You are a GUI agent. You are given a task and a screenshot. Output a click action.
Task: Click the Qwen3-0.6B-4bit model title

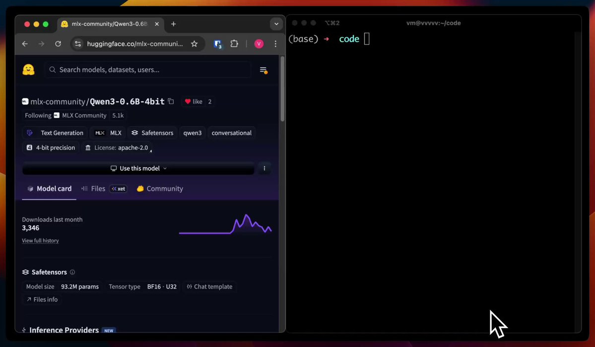click(x=127, y=101)
